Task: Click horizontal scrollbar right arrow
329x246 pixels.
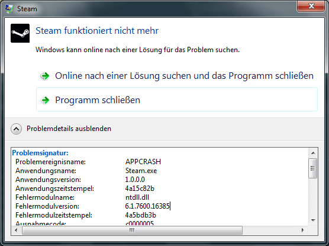Action: [x=302, y=230]
